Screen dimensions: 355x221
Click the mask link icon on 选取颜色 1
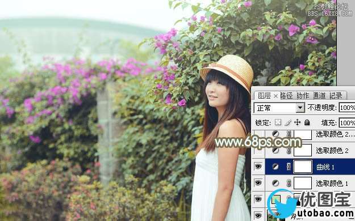pyautogui.click(x=289, y=183)
